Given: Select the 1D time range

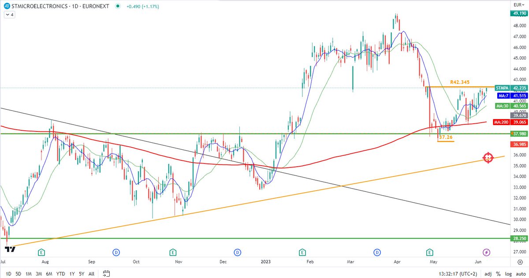Looking at the screenshot, I should (8, 274).
